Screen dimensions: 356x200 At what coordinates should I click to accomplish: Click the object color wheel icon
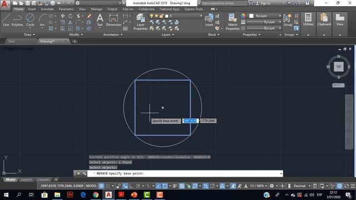point(243,16)
